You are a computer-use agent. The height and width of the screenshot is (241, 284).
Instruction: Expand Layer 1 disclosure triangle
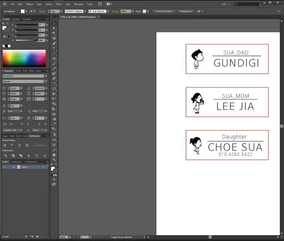pos(14,167)
